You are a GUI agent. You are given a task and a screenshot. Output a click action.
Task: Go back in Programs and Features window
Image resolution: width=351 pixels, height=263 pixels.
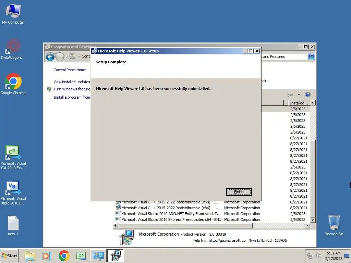point(50,57)
